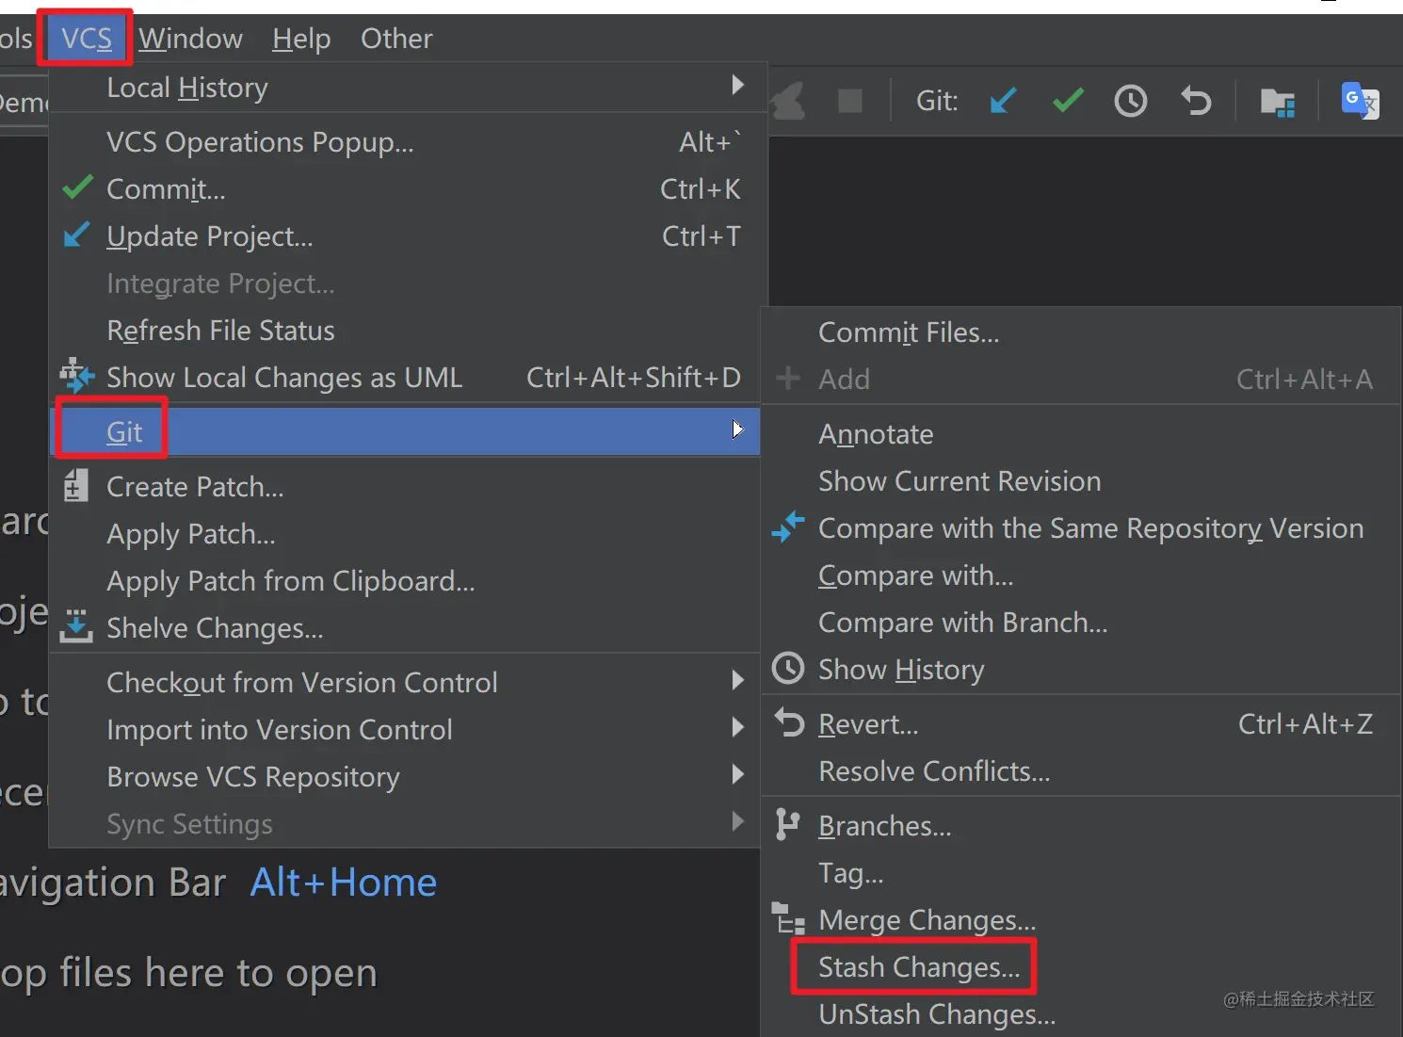Choose Compare with the Same Repository Version

1081,527
